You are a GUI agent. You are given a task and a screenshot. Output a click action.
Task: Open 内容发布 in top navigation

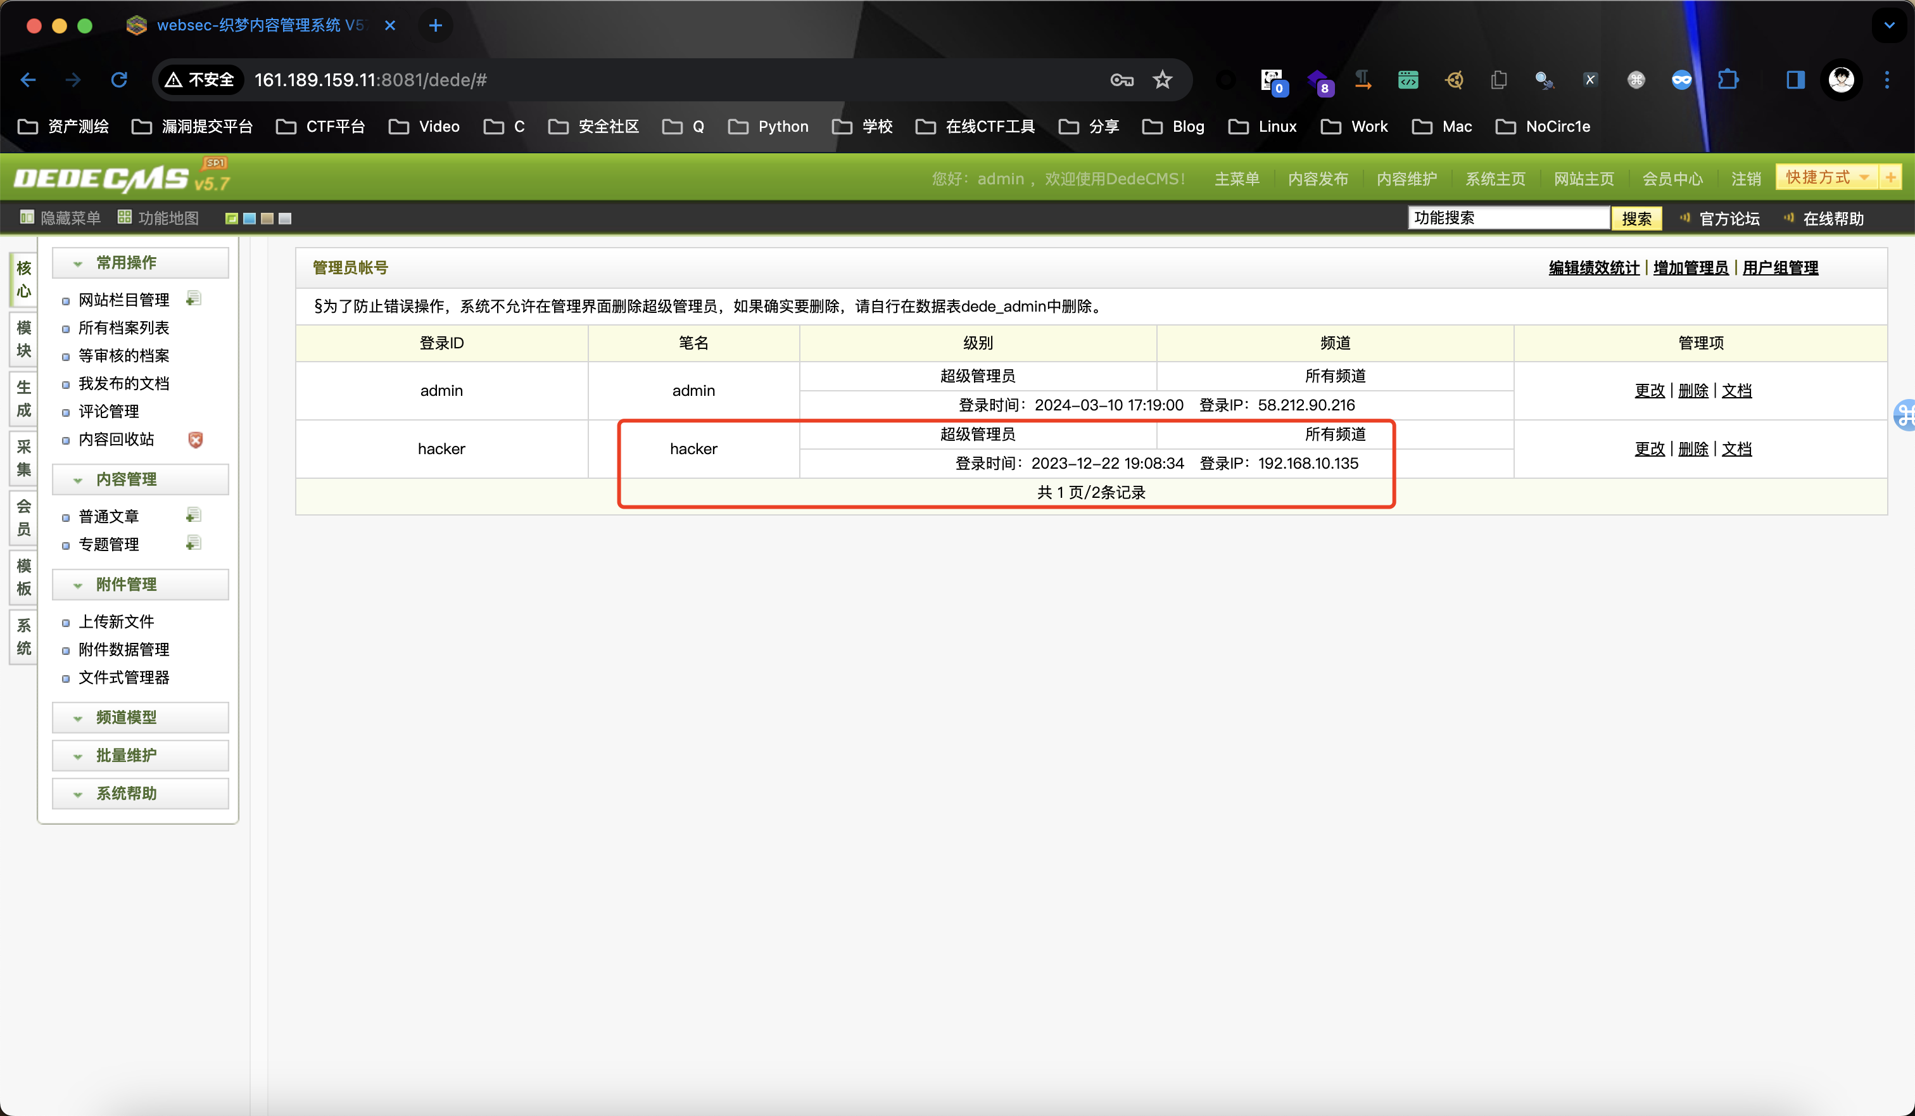point(1318,179)
